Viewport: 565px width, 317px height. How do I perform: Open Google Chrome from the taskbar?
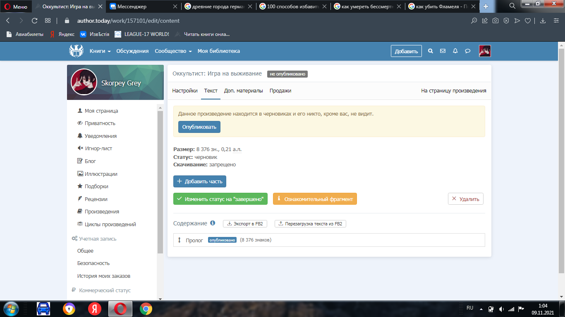146,308
